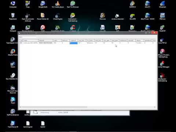Launch the Fraps shortcut
The width and height of the screenshot is (176, 132).
point(28,4)
